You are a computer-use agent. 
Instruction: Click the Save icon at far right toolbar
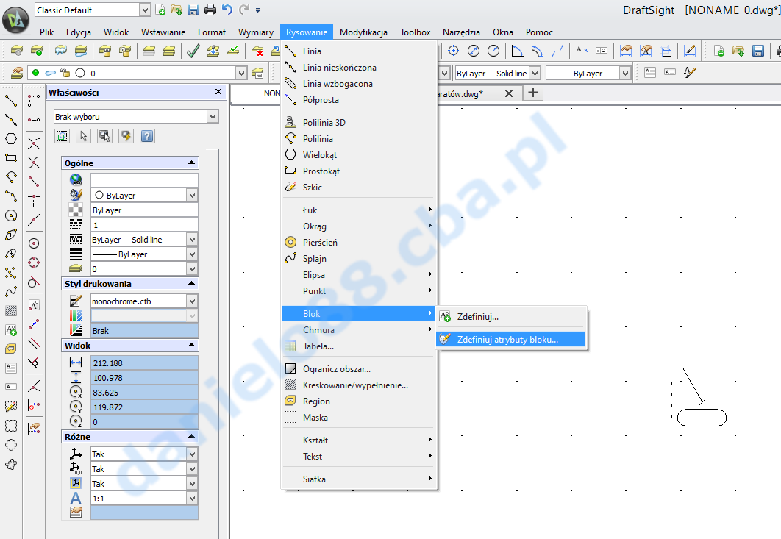pyautogui.click(x=758, y=50)
